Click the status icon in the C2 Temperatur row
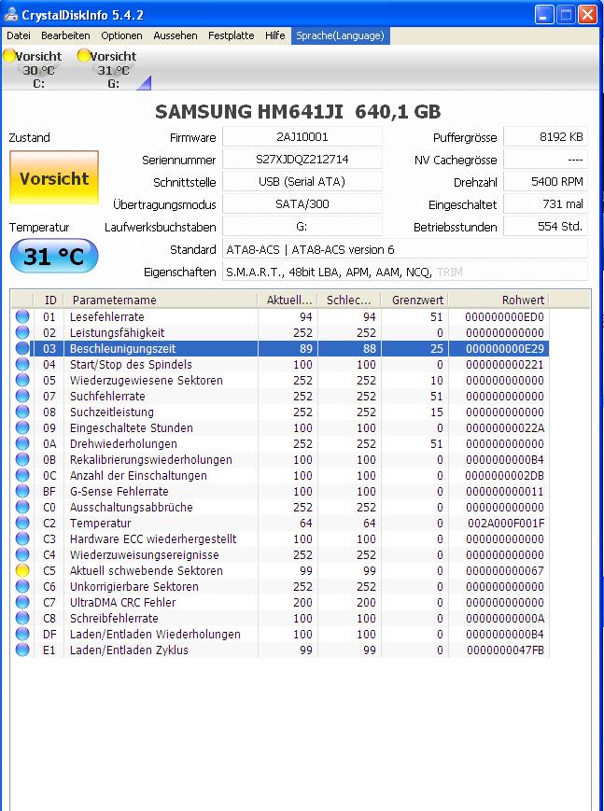Image resolution: width=604 pixels, height=811 pixels. [x=22, y=523]
